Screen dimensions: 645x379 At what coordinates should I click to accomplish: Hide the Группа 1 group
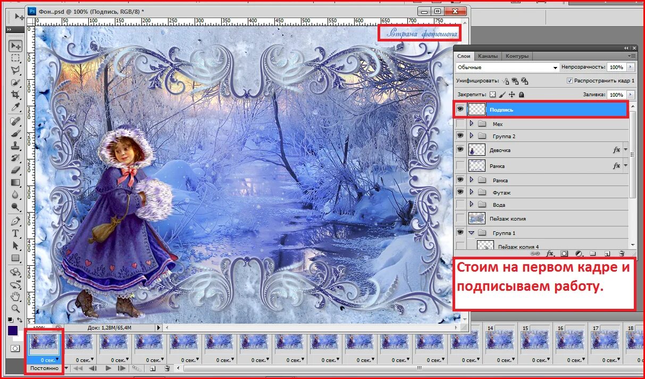(x=460, y=233)
